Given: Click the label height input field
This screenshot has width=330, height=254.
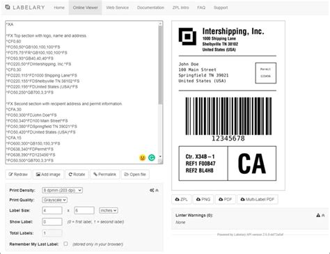Looking at the screenshot, I should (x=84, y=210).
